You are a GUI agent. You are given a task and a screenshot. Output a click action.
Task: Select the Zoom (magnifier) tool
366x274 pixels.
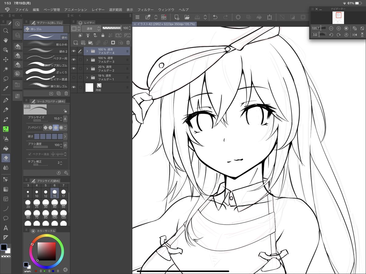pyautogui.click(x=6, y=31)
